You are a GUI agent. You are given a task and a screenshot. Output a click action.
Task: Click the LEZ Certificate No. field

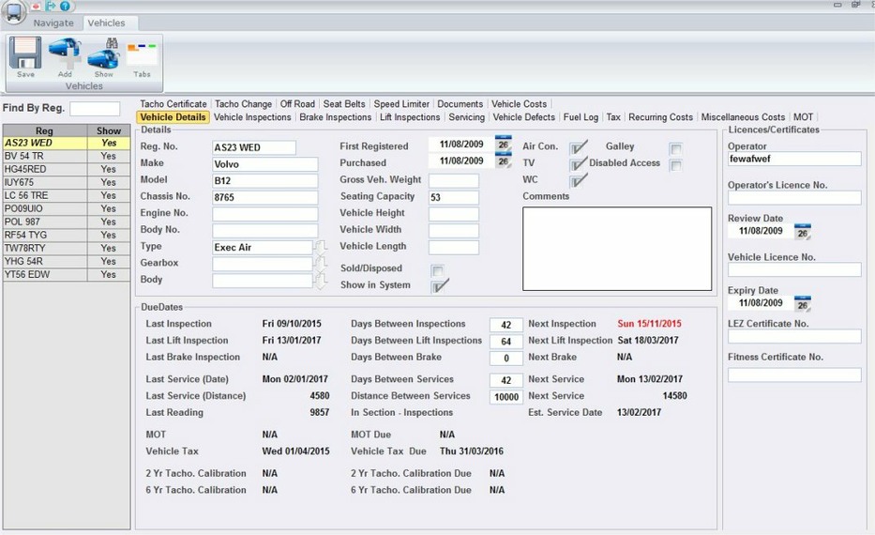coord(794,336)
